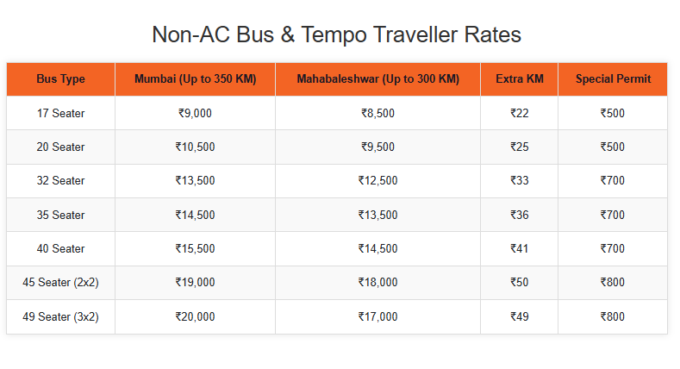
Task: Click the 35 Seater bus type cell
Action: pos(60,215)
